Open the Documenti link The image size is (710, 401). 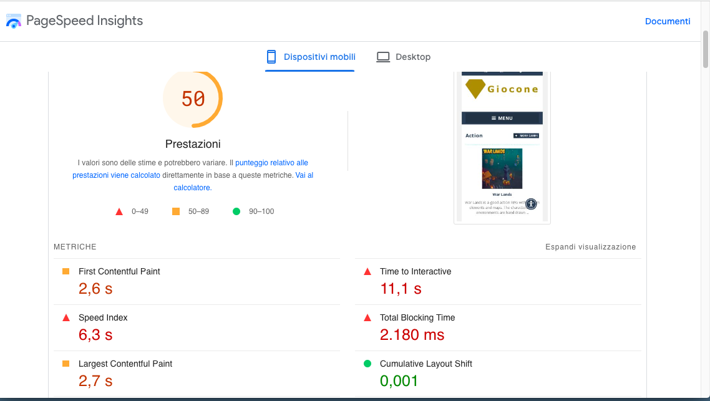click(668, 21)
